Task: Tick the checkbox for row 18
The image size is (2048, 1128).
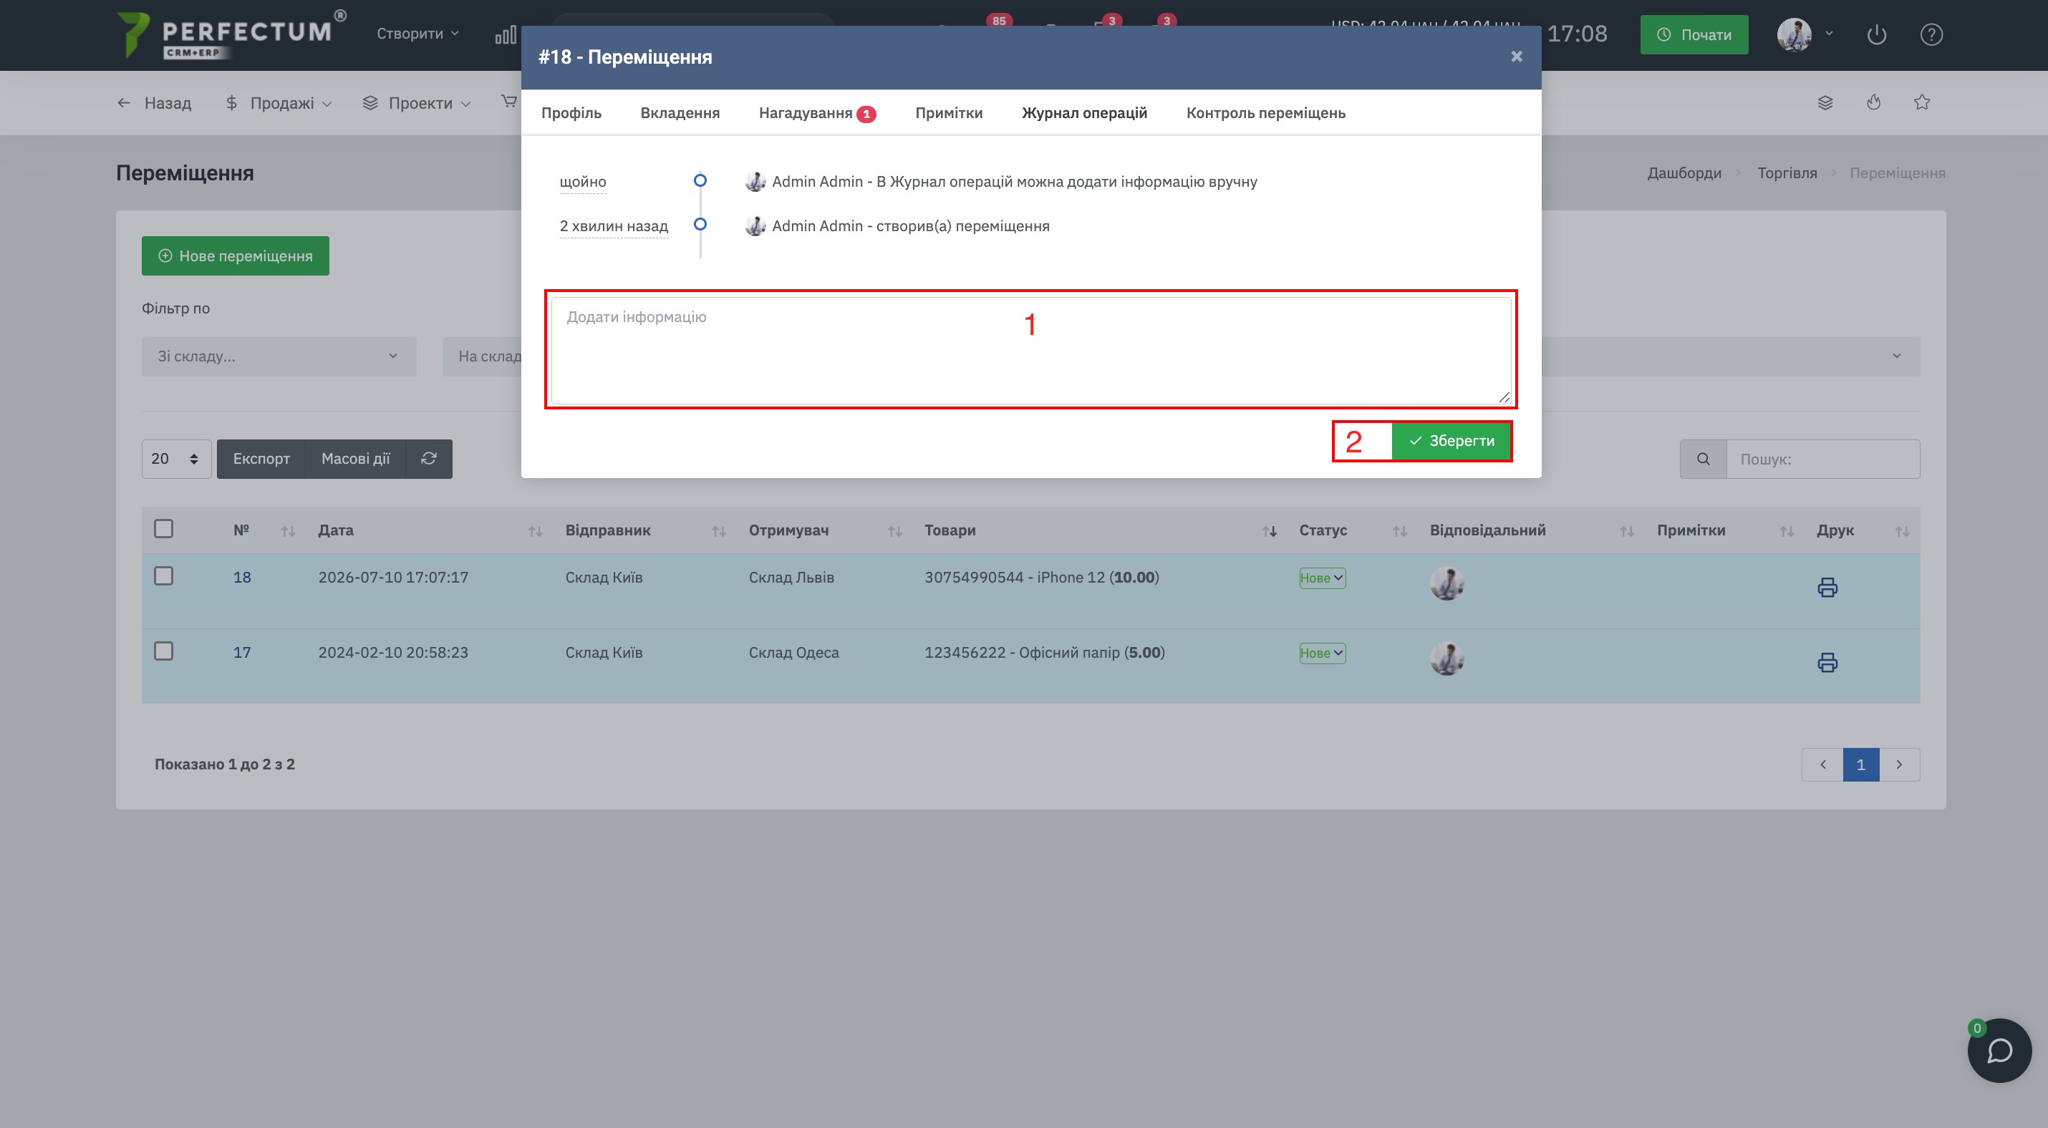Action: click(x=164, y=576)
